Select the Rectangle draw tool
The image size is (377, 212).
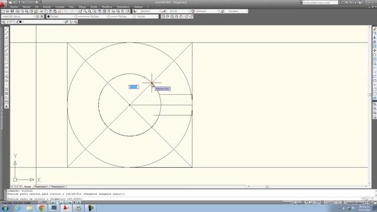click(x=6, y=47)
